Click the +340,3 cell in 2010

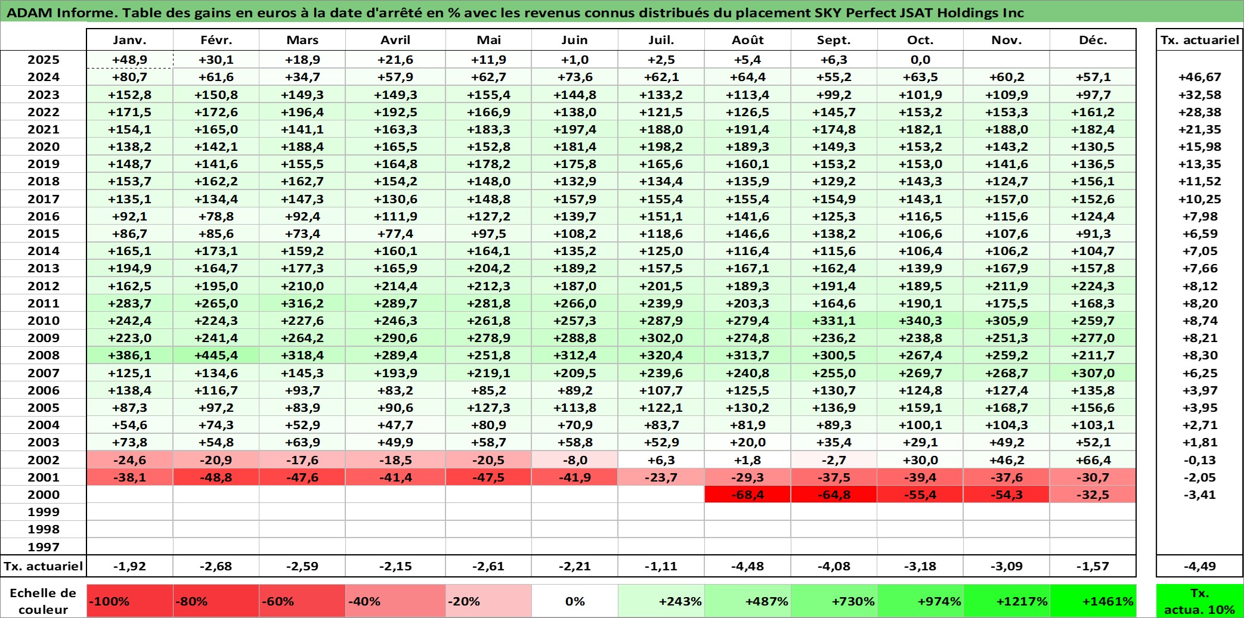point(920,321)
